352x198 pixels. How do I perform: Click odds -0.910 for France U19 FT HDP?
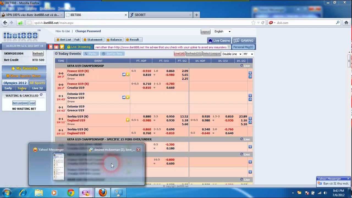[147, 71]
